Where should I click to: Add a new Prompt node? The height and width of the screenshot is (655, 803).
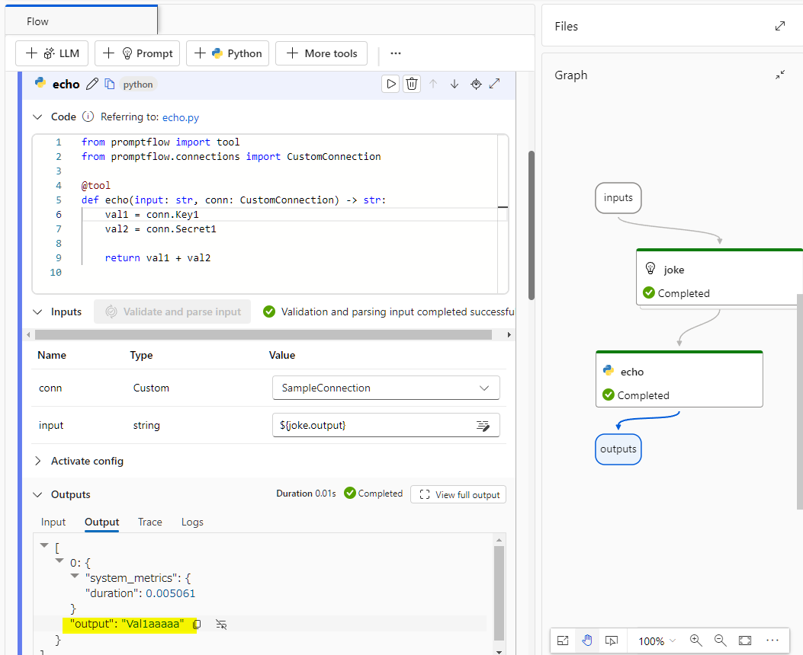(137, 53)
